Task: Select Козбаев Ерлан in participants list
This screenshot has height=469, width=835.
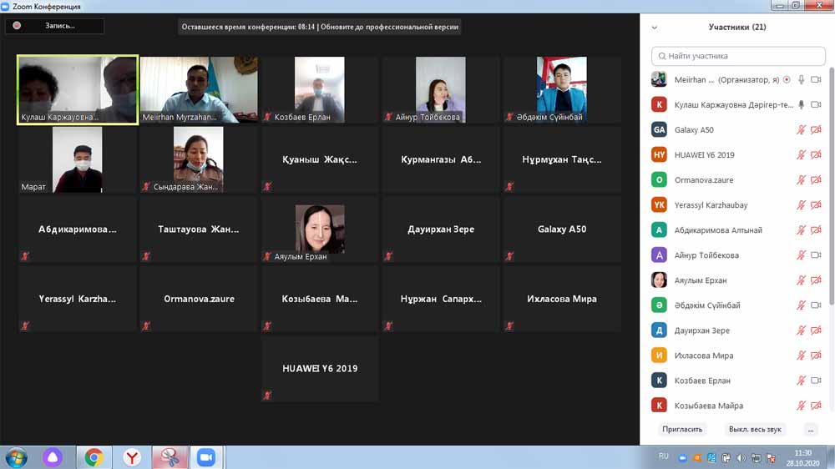Action: (x=701, y=381)
